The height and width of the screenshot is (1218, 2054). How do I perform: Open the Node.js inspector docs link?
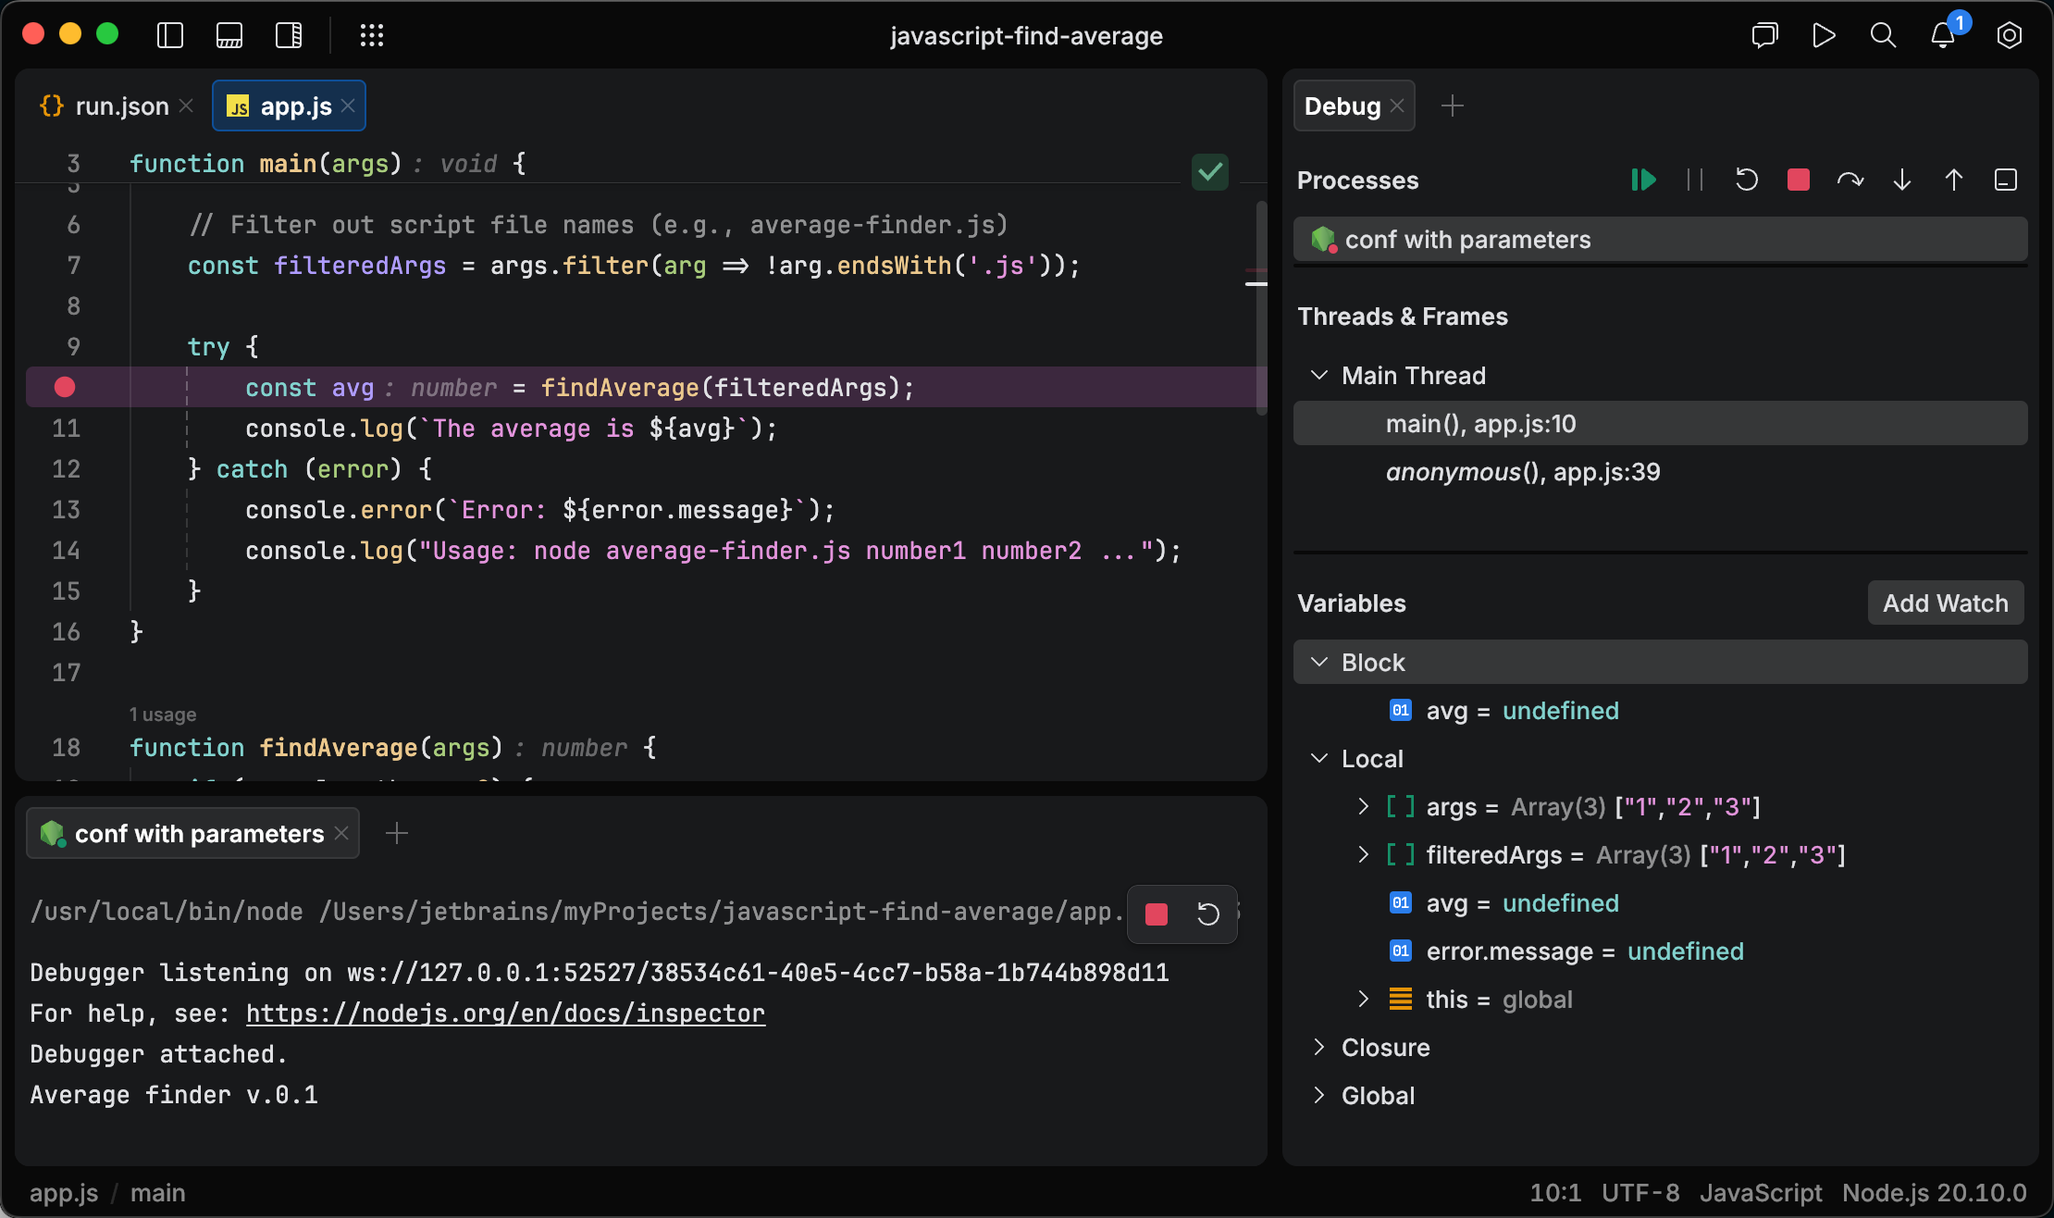pyautogui.click(x=505, y=1013)
